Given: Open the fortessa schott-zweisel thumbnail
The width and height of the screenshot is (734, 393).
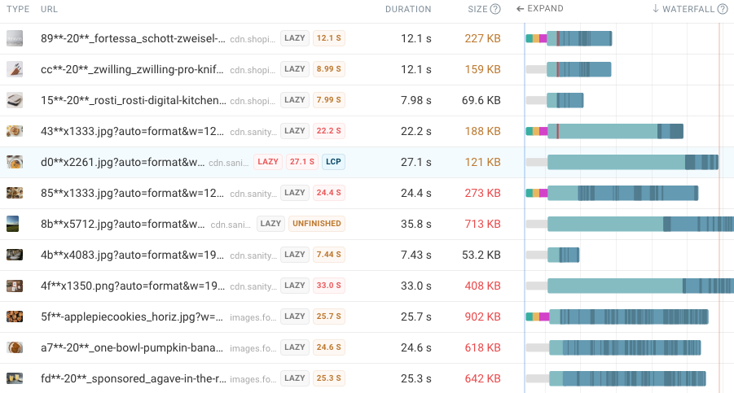Looking at the screenshot, I should 15,38.
